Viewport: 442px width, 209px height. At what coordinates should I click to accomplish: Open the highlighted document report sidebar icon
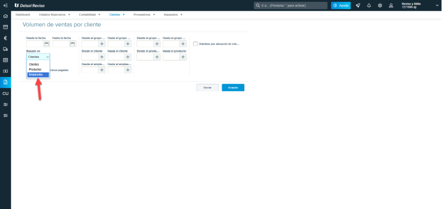click(5, 82)
